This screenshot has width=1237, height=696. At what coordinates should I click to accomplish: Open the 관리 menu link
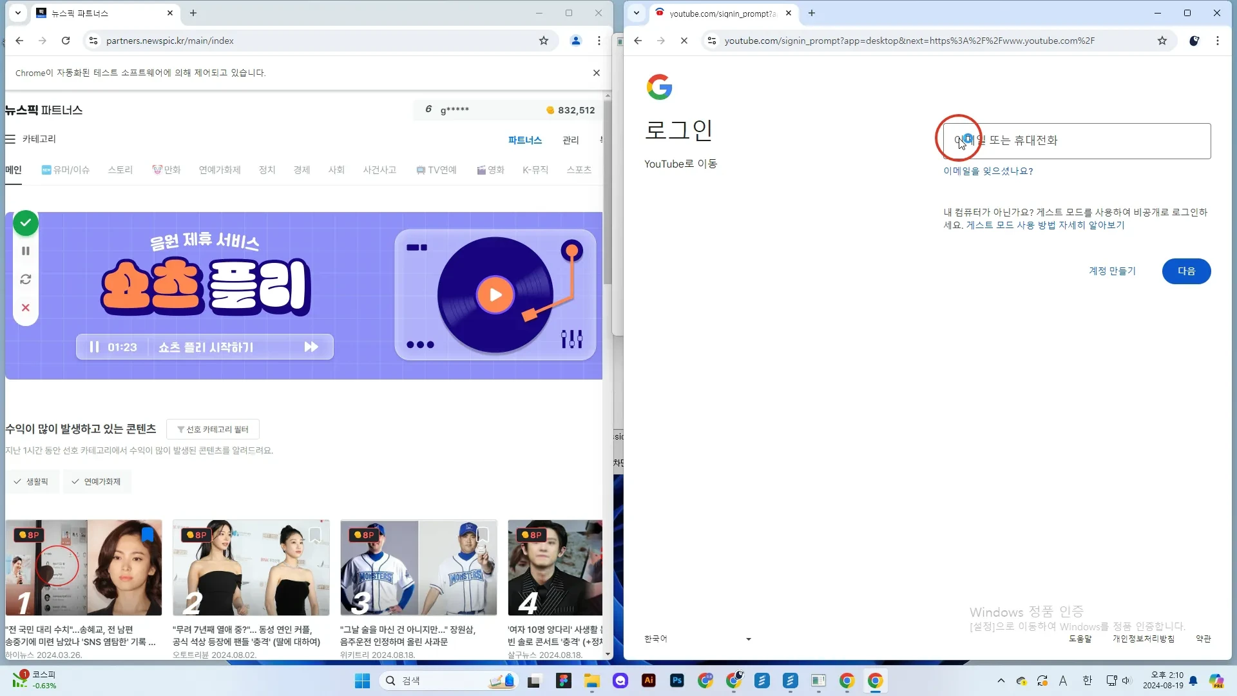(571, 140)
